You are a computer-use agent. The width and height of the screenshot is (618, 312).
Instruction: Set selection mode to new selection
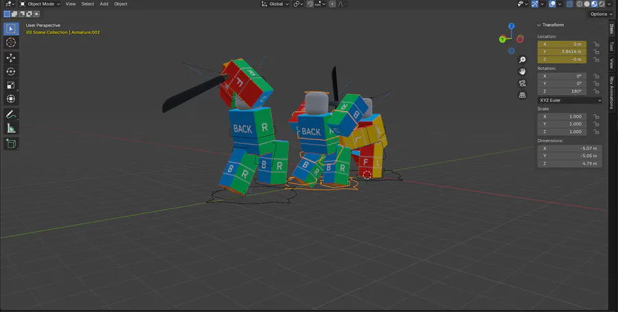click(x=7, y=14)
